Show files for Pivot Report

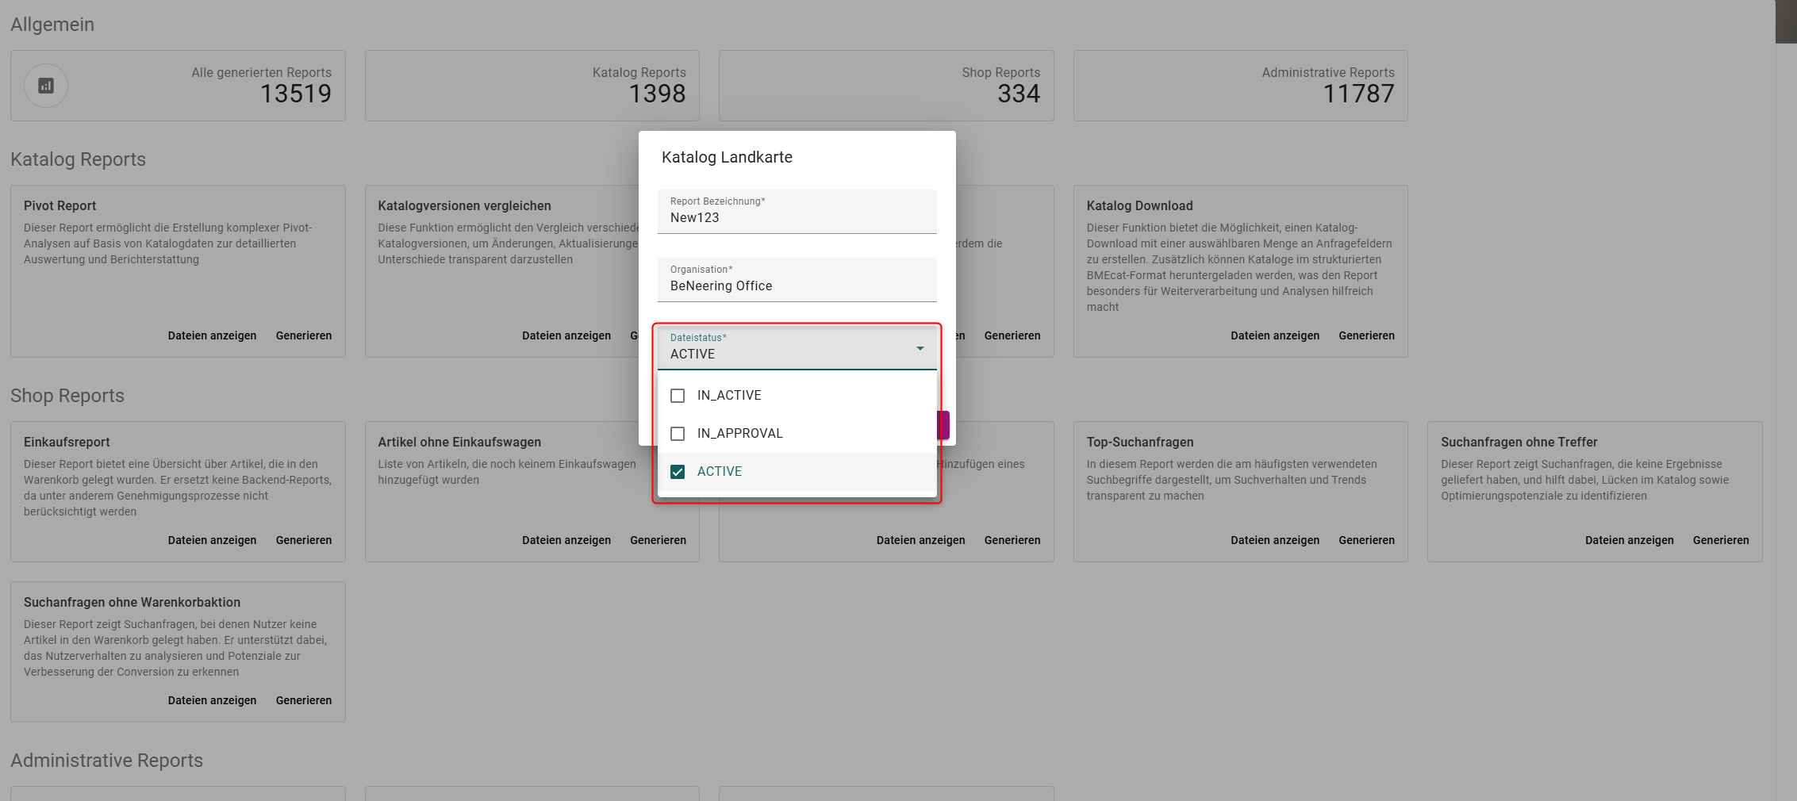click(x=212, y=335)
